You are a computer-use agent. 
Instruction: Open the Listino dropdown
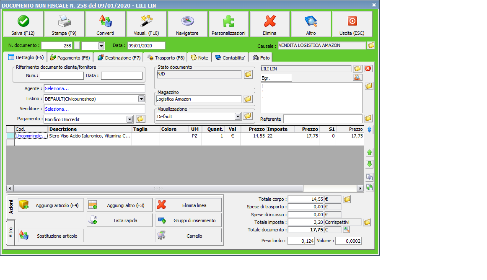[x=141, y=99]
